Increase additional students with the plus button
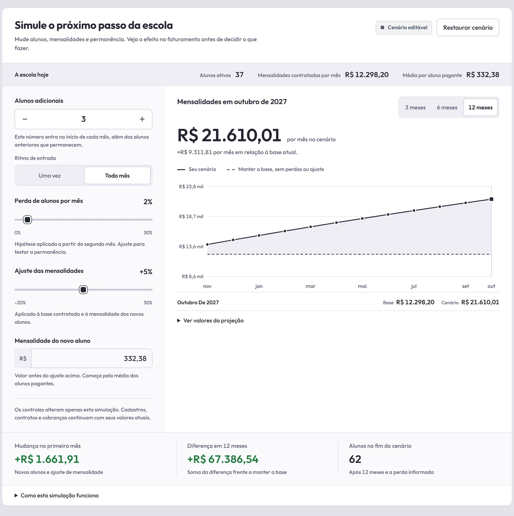Image resolution: width=514 pixels, height=516 pixels. click(x=142, y=119)
